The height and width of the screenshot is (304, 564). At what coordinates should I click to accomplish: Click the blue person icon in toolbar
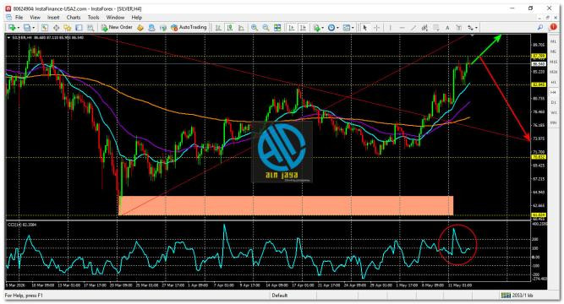(152, 27)
